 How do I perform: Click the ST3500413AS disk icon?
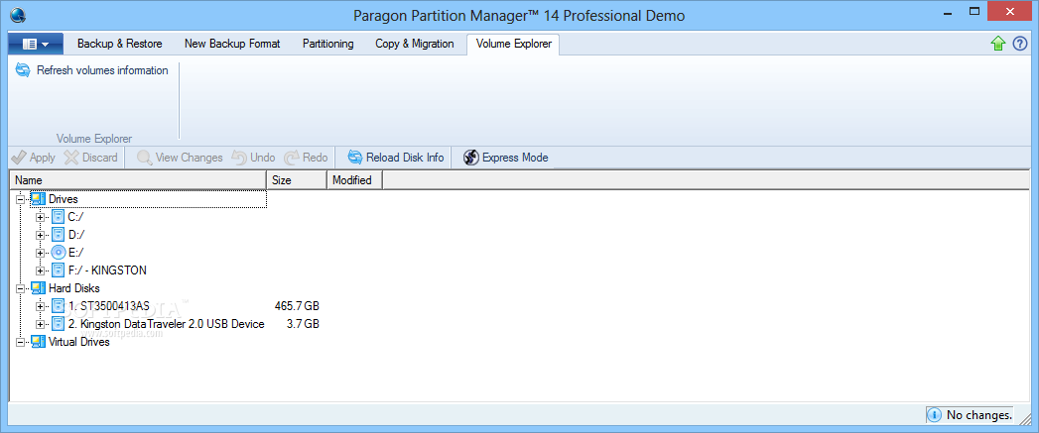coord(59,306)
